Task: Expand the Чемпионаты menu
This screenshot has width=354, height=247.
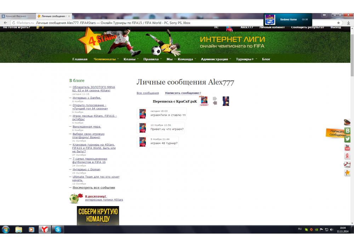Action: [105, 59]
